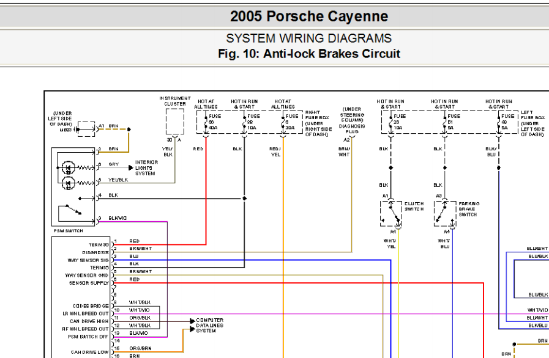
Task: Click the "ORG/BLK" wire label at pin 11
Action: (x=140, y=318)
